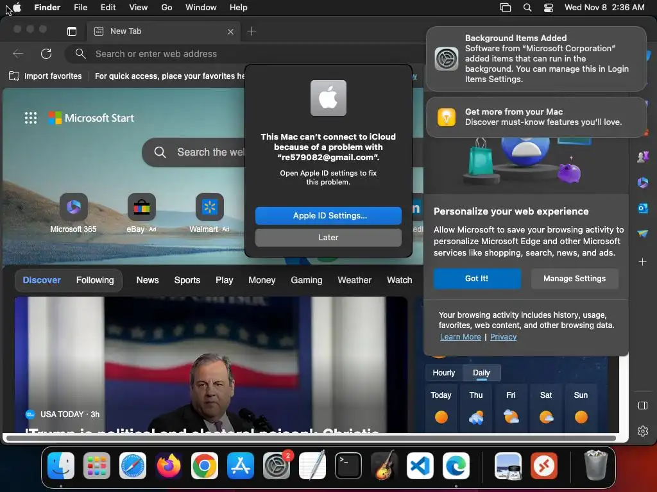657x492 pixels.
Task: Open Learn More link
Action: [x=460, y=337]
